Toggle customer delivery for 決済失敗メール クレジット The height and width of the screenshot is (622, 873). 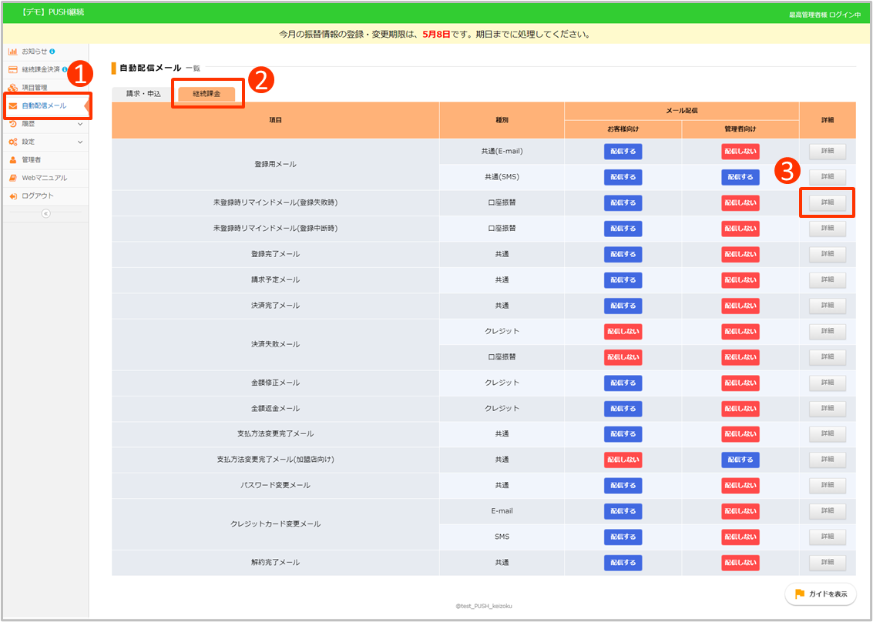623,331
